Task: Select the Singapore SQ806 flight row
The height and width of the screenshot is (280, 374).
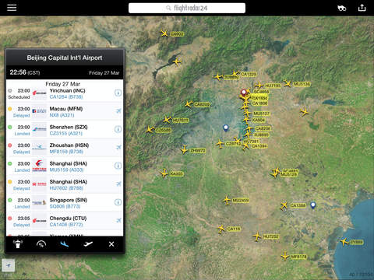Action: (x=65, y=203)
